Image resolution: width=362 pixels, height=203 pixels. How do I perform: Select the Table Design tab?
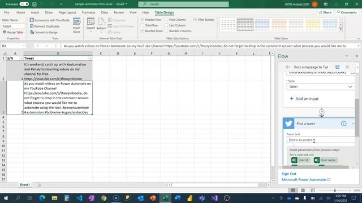[x=165, y=12]
